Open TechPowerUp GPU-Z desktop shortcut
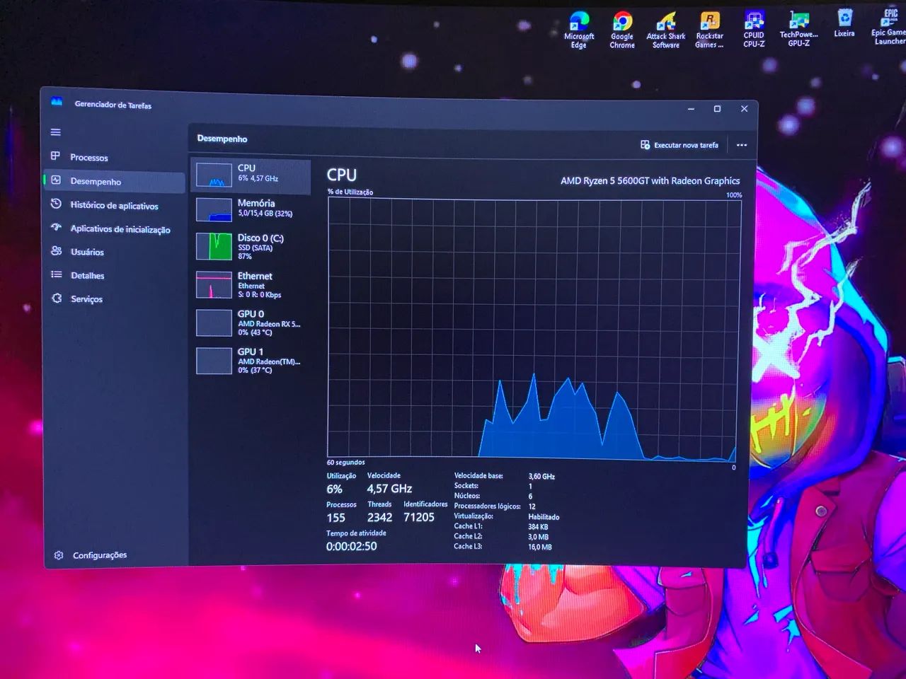Image resolution: width=906 pixels, height=679 pixels. pos(799,29)
